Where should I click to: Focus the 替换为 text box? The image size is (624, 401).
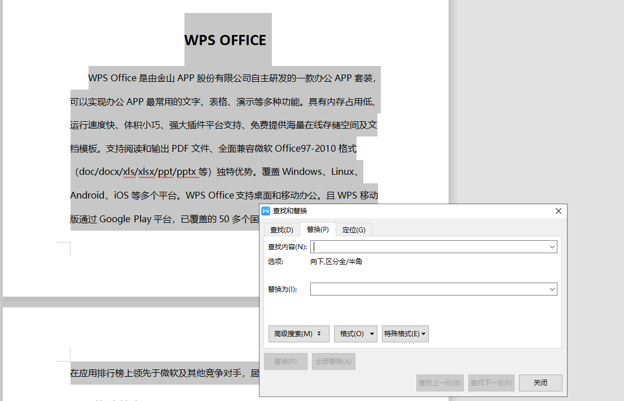(x=429, y=289)
